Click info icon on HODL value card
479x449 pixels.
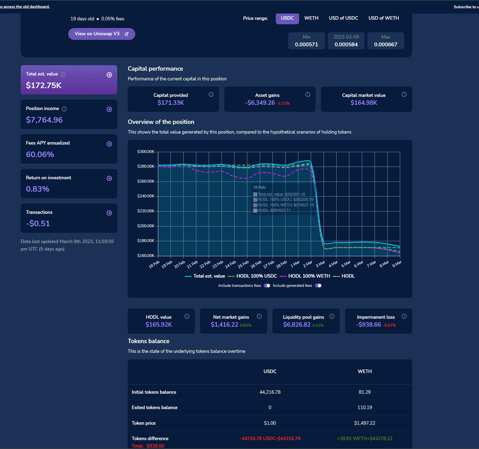click(x=187, y=316)
